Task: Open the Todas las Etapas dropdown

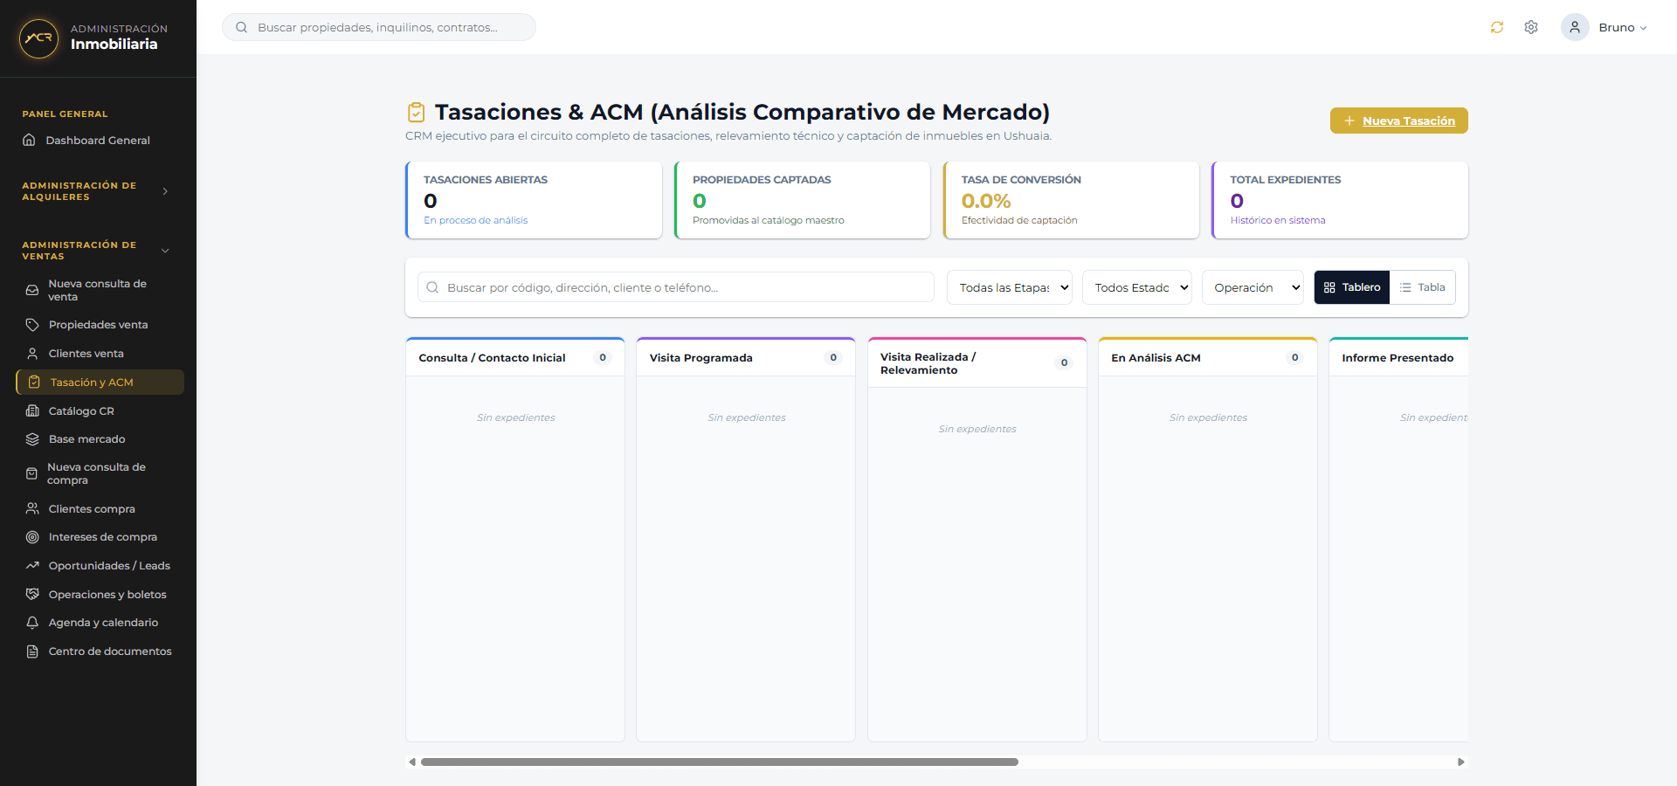Action: pyautogui.click(x=1010, y=287)
